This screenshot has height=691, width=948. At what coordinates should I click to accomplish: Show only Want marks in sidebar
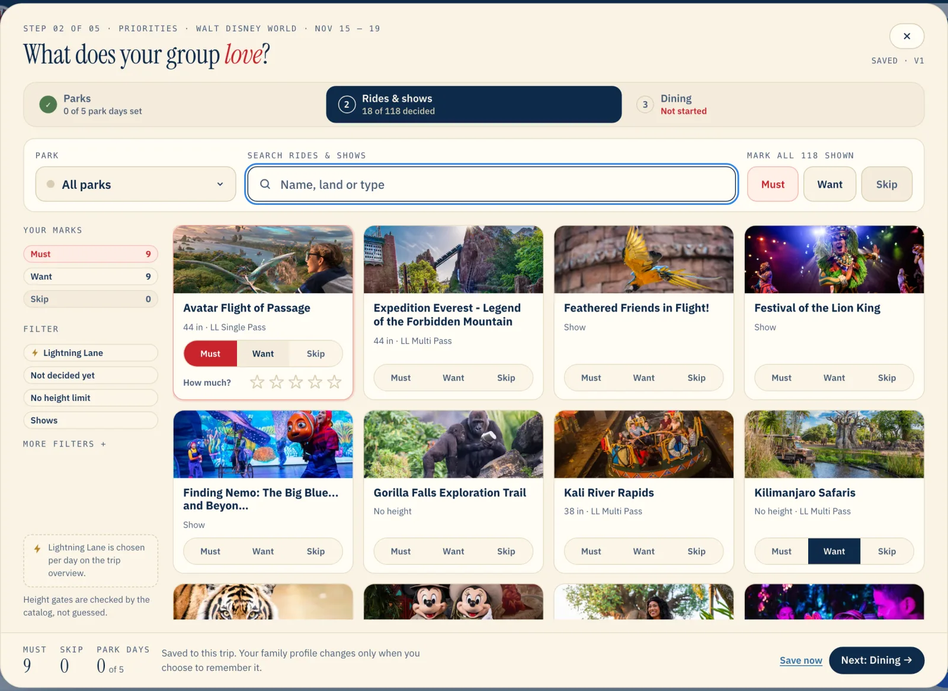pyautogui.click(x=91, y=277)
